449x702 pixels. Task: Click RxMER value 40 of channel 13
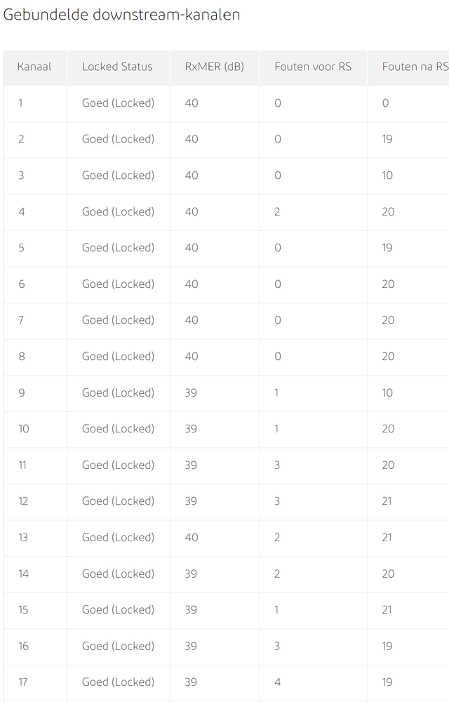192,537
